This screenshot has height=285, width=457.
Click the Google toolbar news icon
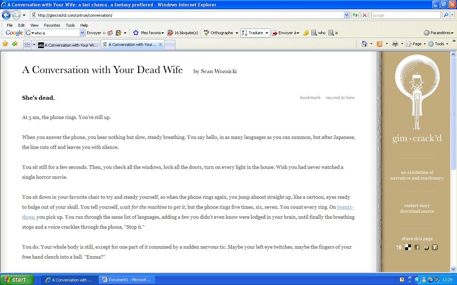pos(110,33)
